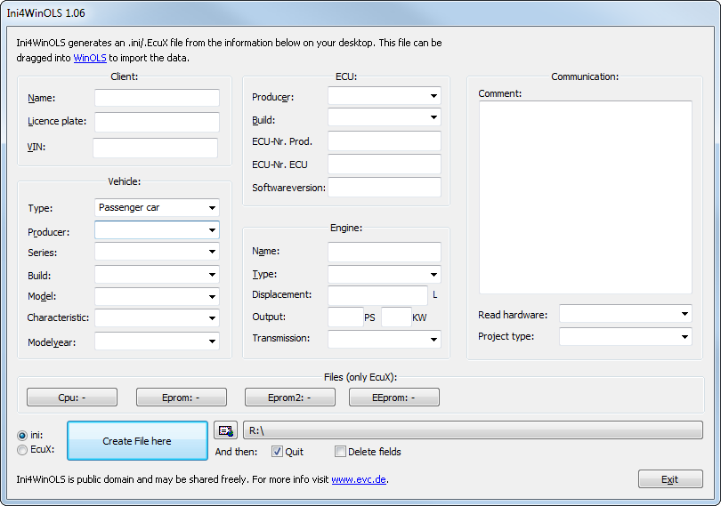The image size is (721, 506).
Task: Click inside the Comment text area
Action: tap(586, 197)
